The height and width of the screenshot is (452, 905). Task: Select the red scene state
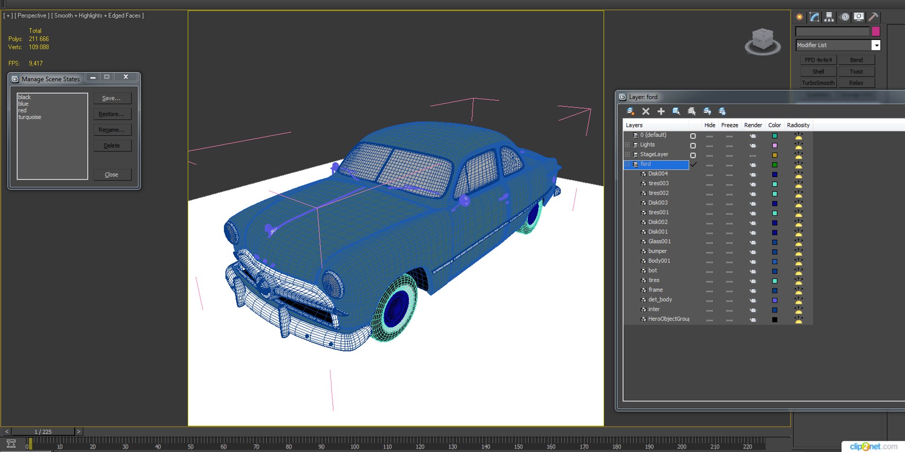tap(23, 110)
